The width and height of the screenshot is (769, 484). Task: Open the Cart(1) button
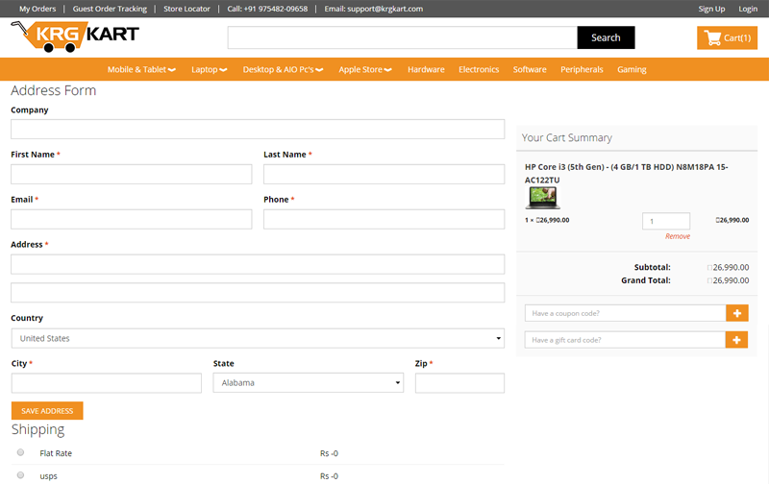coord(727,37)
